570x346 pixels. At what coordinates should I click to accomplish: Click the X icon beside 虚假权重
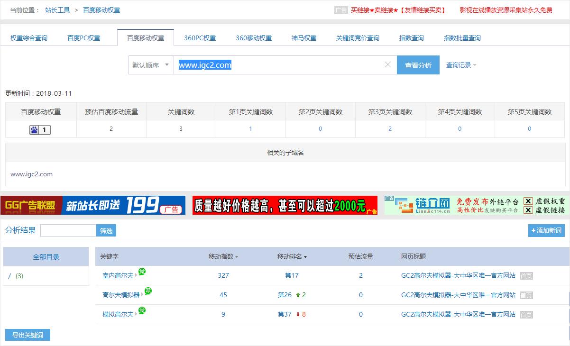pos(527,201)
